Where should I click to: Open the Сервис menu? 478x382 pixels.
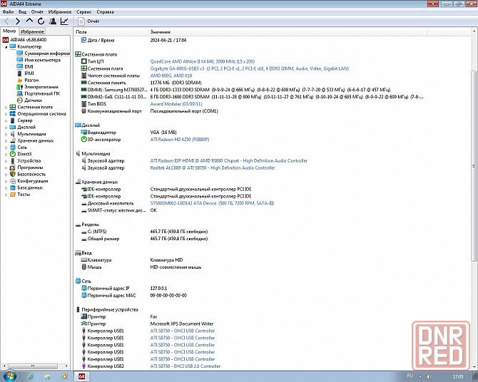(84, 12)
